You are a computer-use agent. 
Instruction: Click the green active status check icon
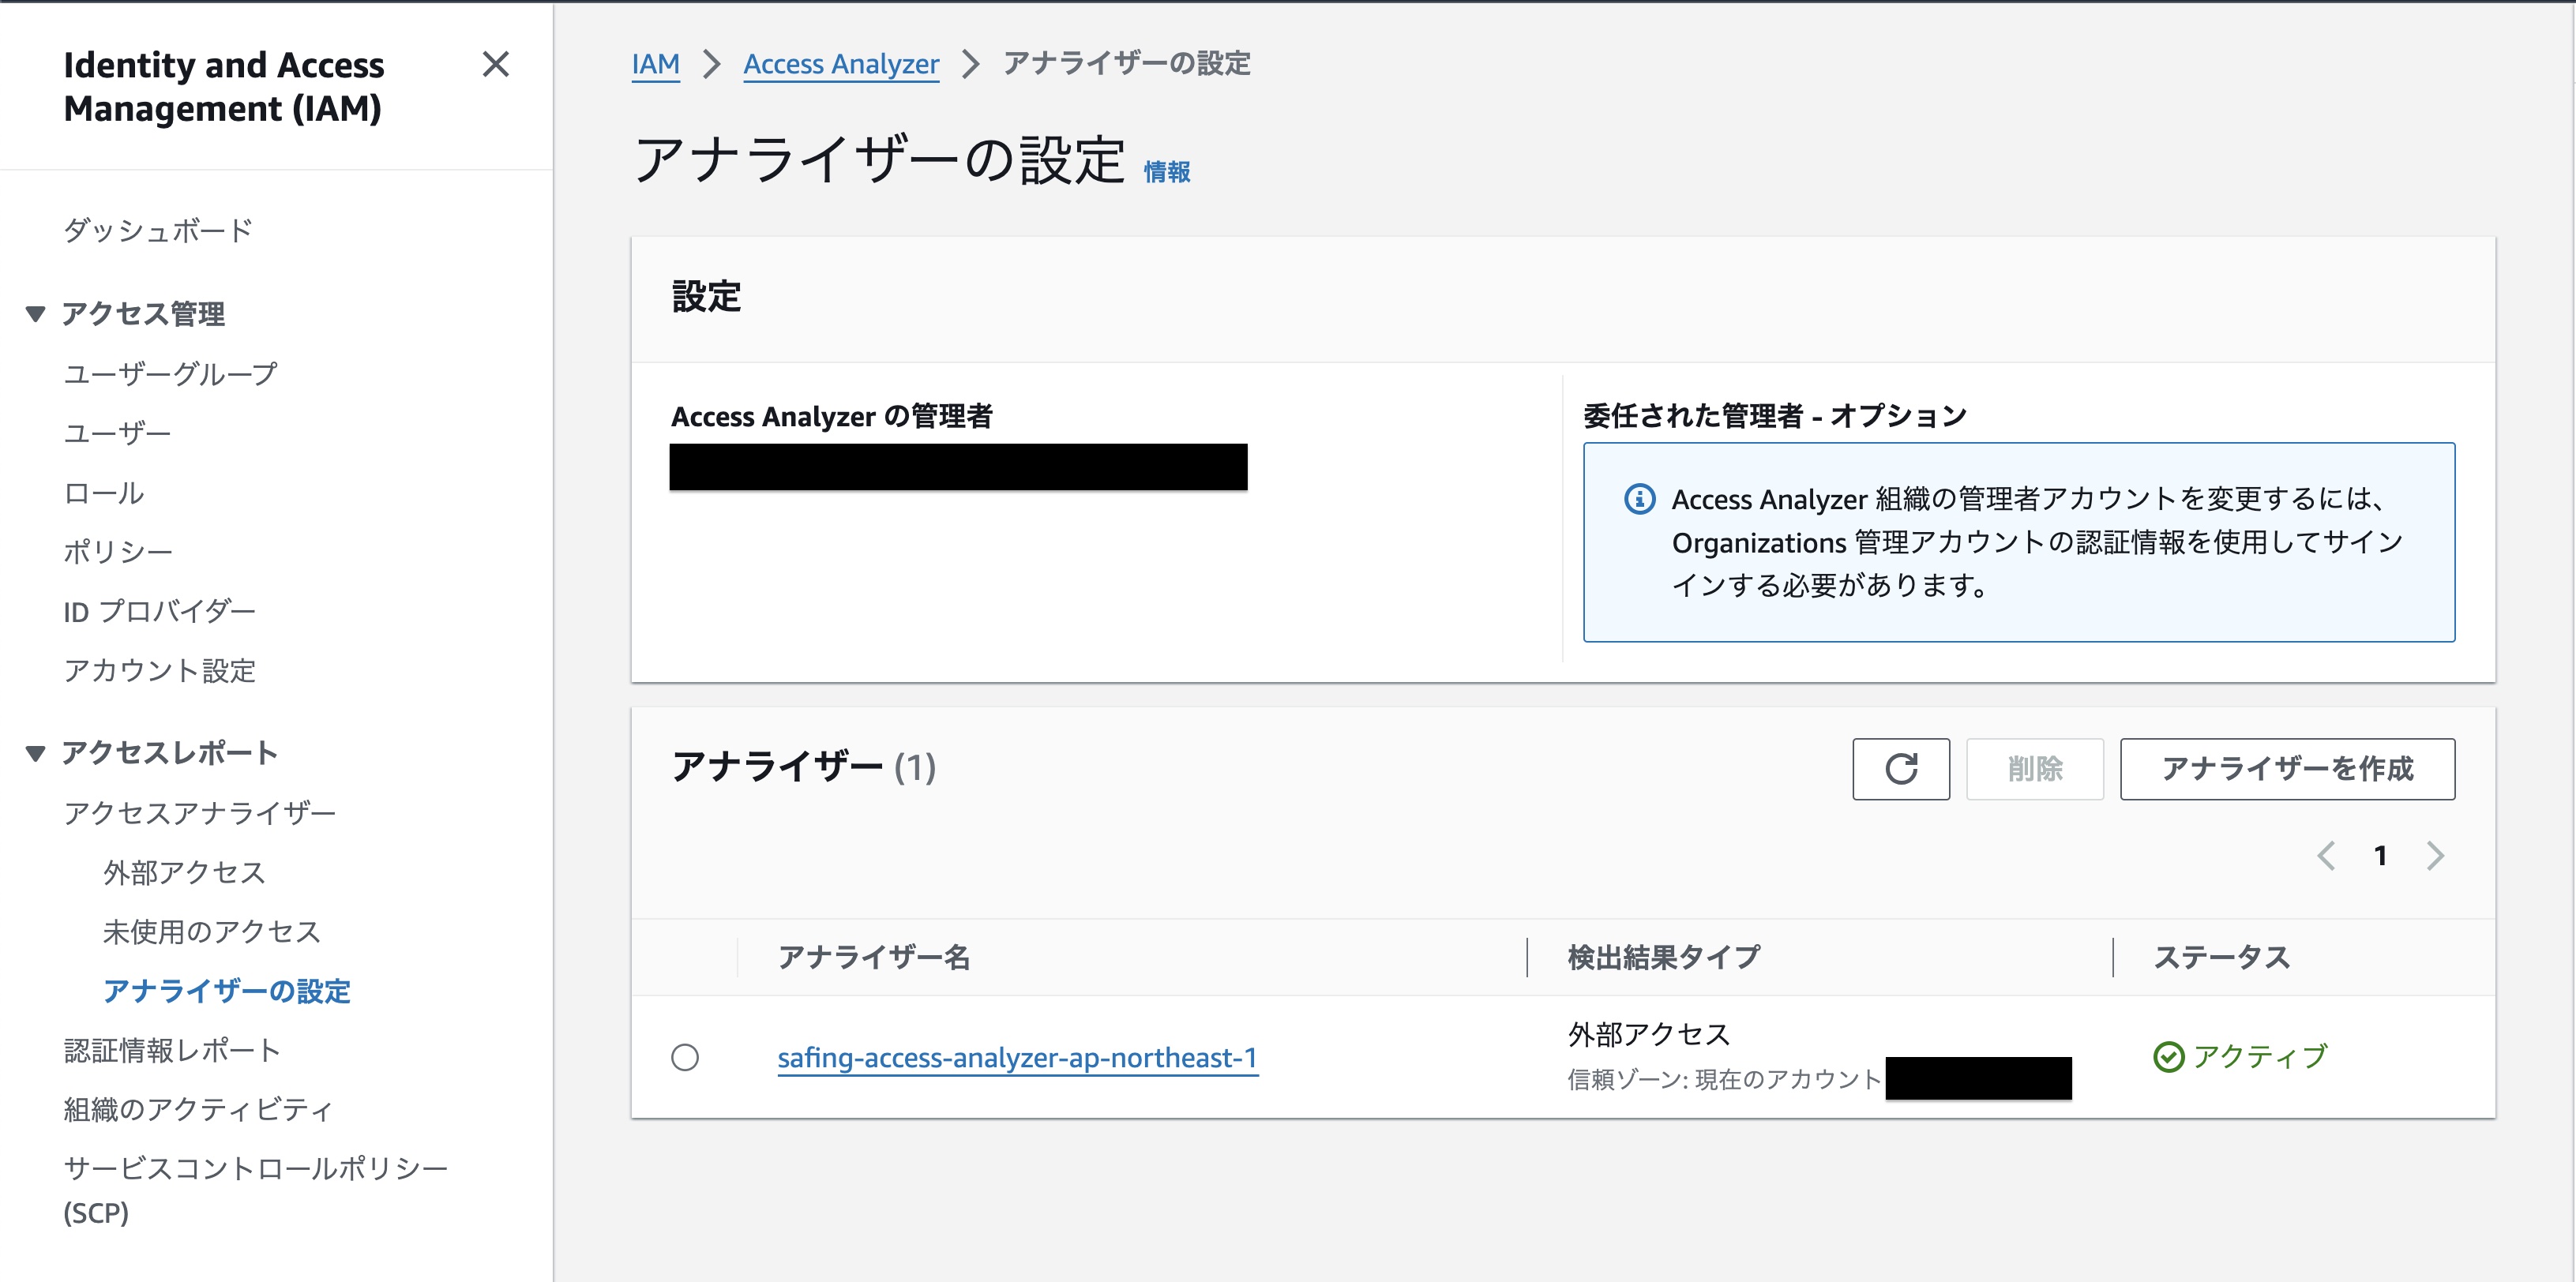tap(2168, 1057)
